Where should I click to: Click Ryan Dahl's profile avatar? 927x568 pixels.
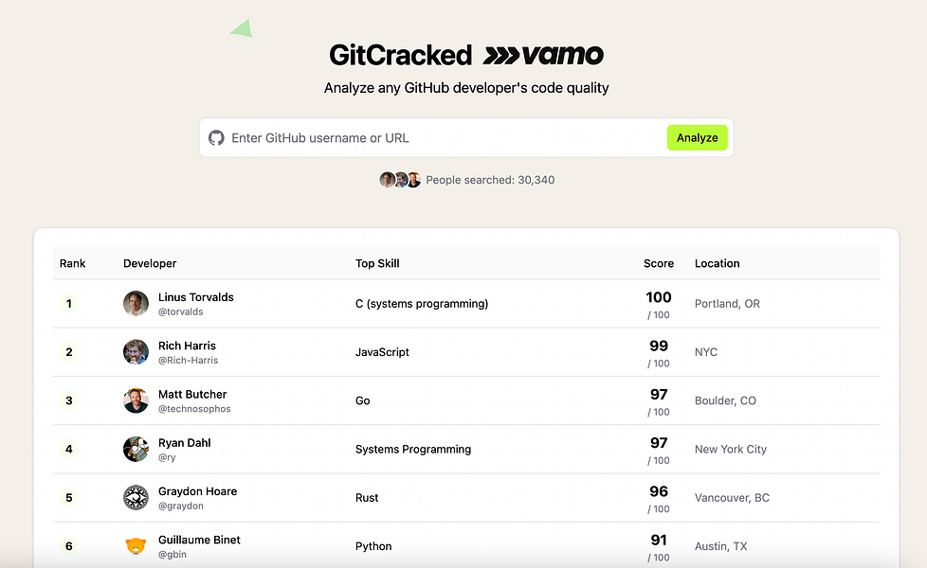coord(136,449)
